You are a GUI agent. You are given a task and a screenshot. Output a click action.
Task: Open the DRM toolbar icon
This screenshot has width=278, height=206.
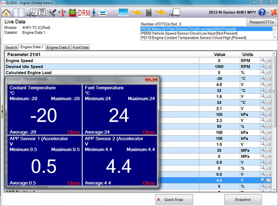click(x=84, y=13)
